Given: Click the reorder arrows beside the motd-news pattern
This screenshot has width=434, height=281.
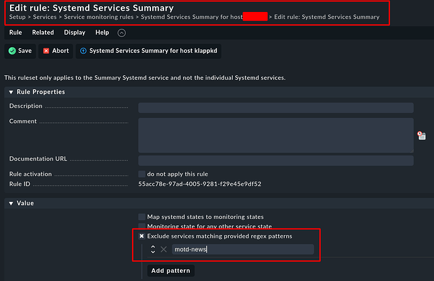Looking at the screenshot, I should click(153, 250).
